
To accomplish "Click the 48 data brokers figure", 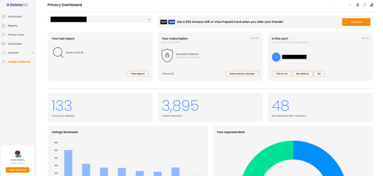I will (x=281, y=106).
